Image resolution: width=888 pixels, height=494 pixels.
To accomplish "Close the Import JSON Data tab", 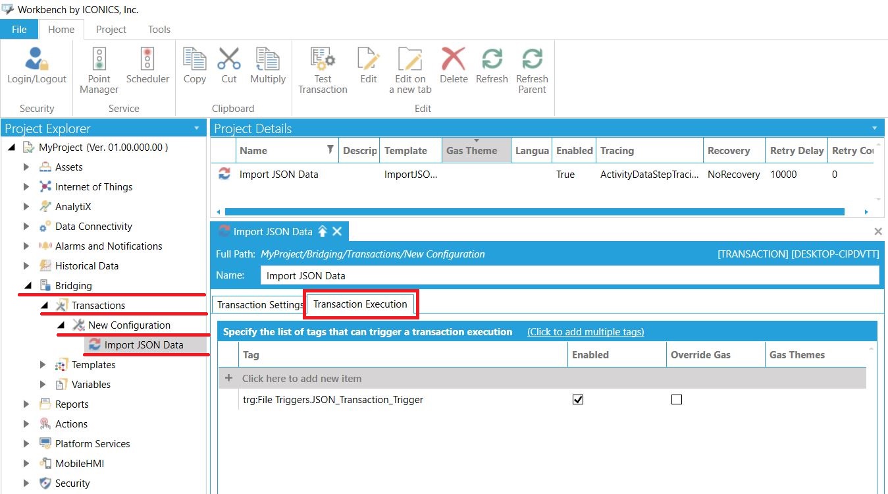I will (337, 232).
